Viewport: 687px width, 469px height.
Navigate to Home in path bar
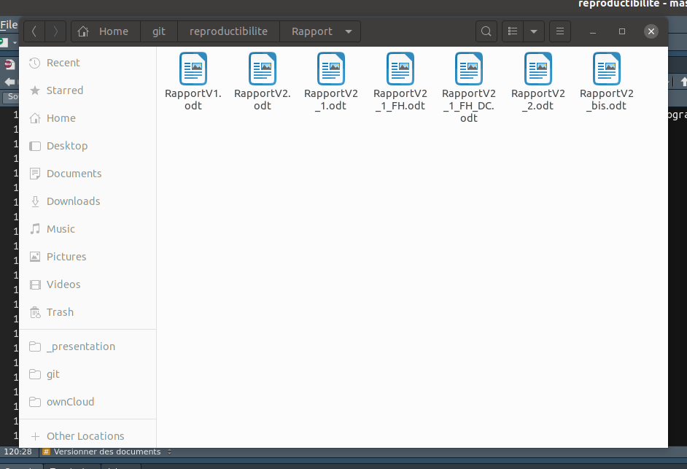tap(106, 31)
